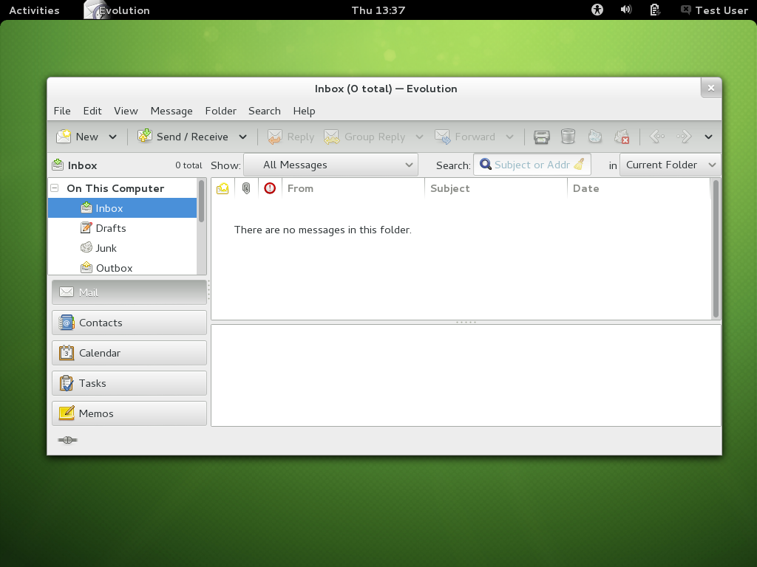
Task: Open the Forward dropdown arrow
Action: [x=509, y=137]
